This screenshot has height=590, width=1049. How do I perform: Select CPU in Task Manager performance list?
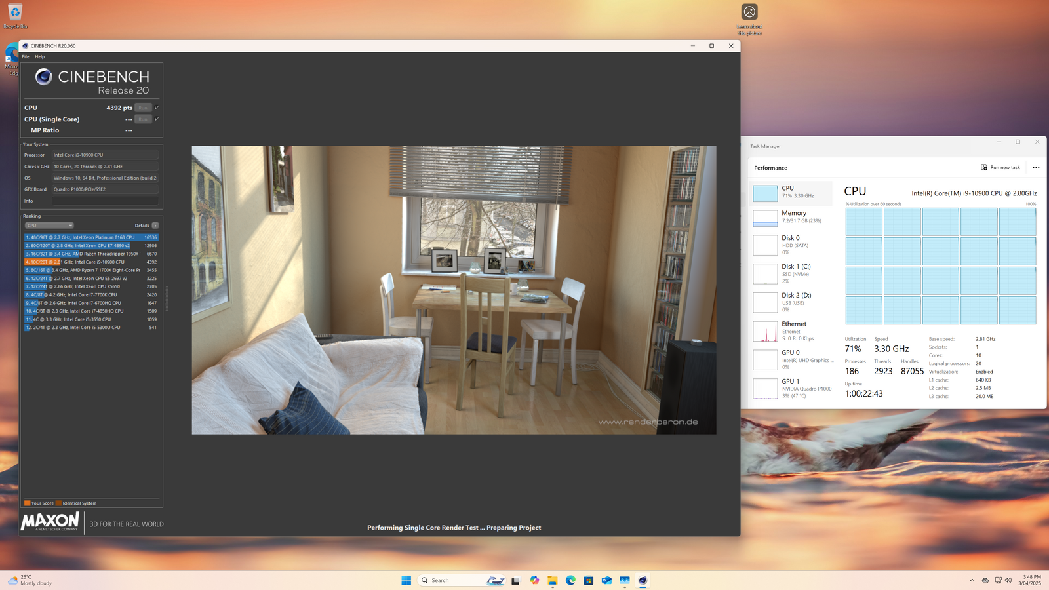[791, 192]
